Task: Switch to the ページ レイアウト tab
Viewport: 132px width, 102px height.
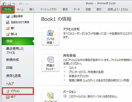Action: (49, 9)
